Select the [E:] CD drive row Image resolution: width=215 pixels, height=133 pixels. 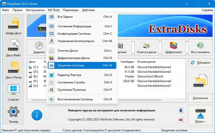106,76
